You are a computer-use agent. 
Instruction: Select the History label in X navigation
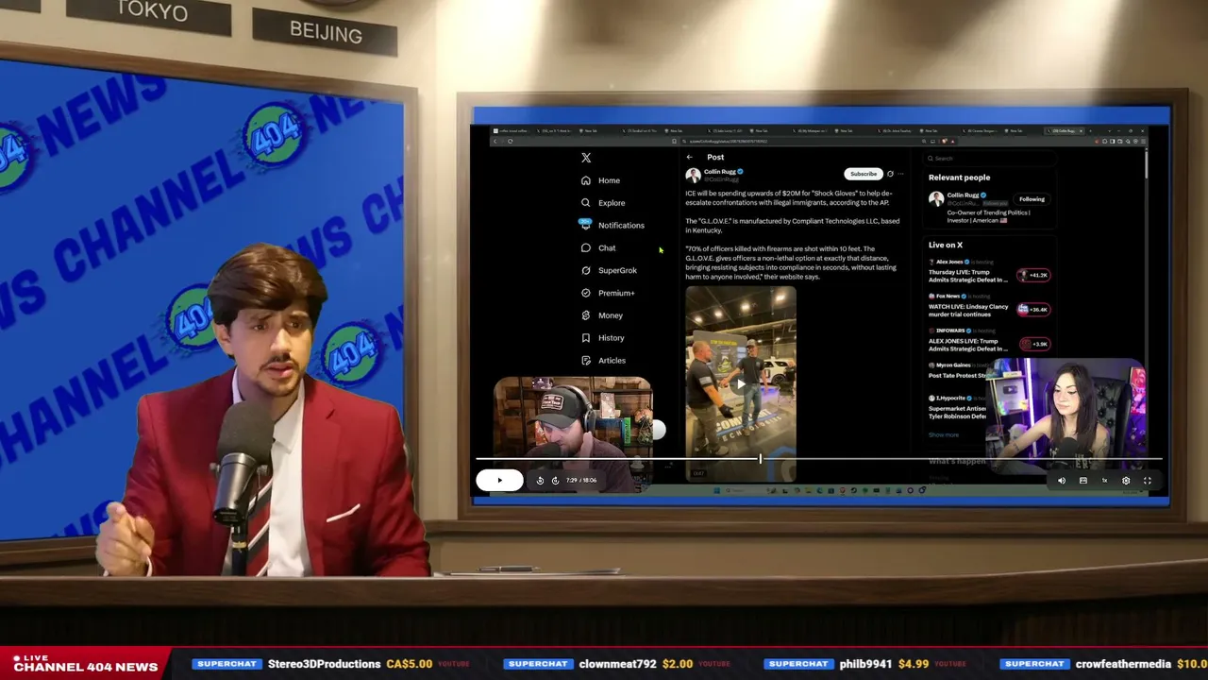611,338
